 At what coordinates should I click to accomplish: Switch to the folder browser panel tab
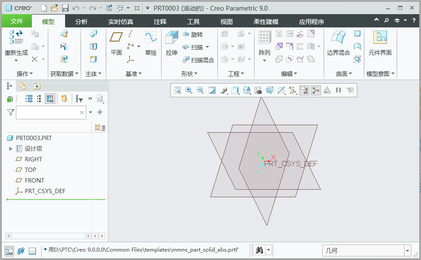click(x=23, y=86)
